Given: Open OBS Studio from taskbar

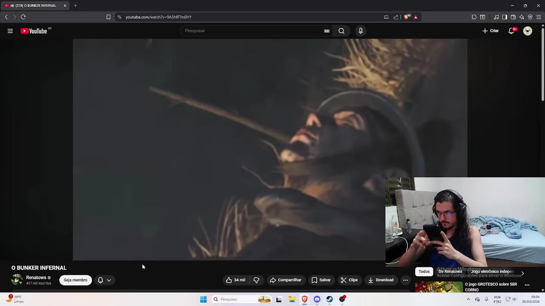Looking at the screenshot, I should point(342,299).
